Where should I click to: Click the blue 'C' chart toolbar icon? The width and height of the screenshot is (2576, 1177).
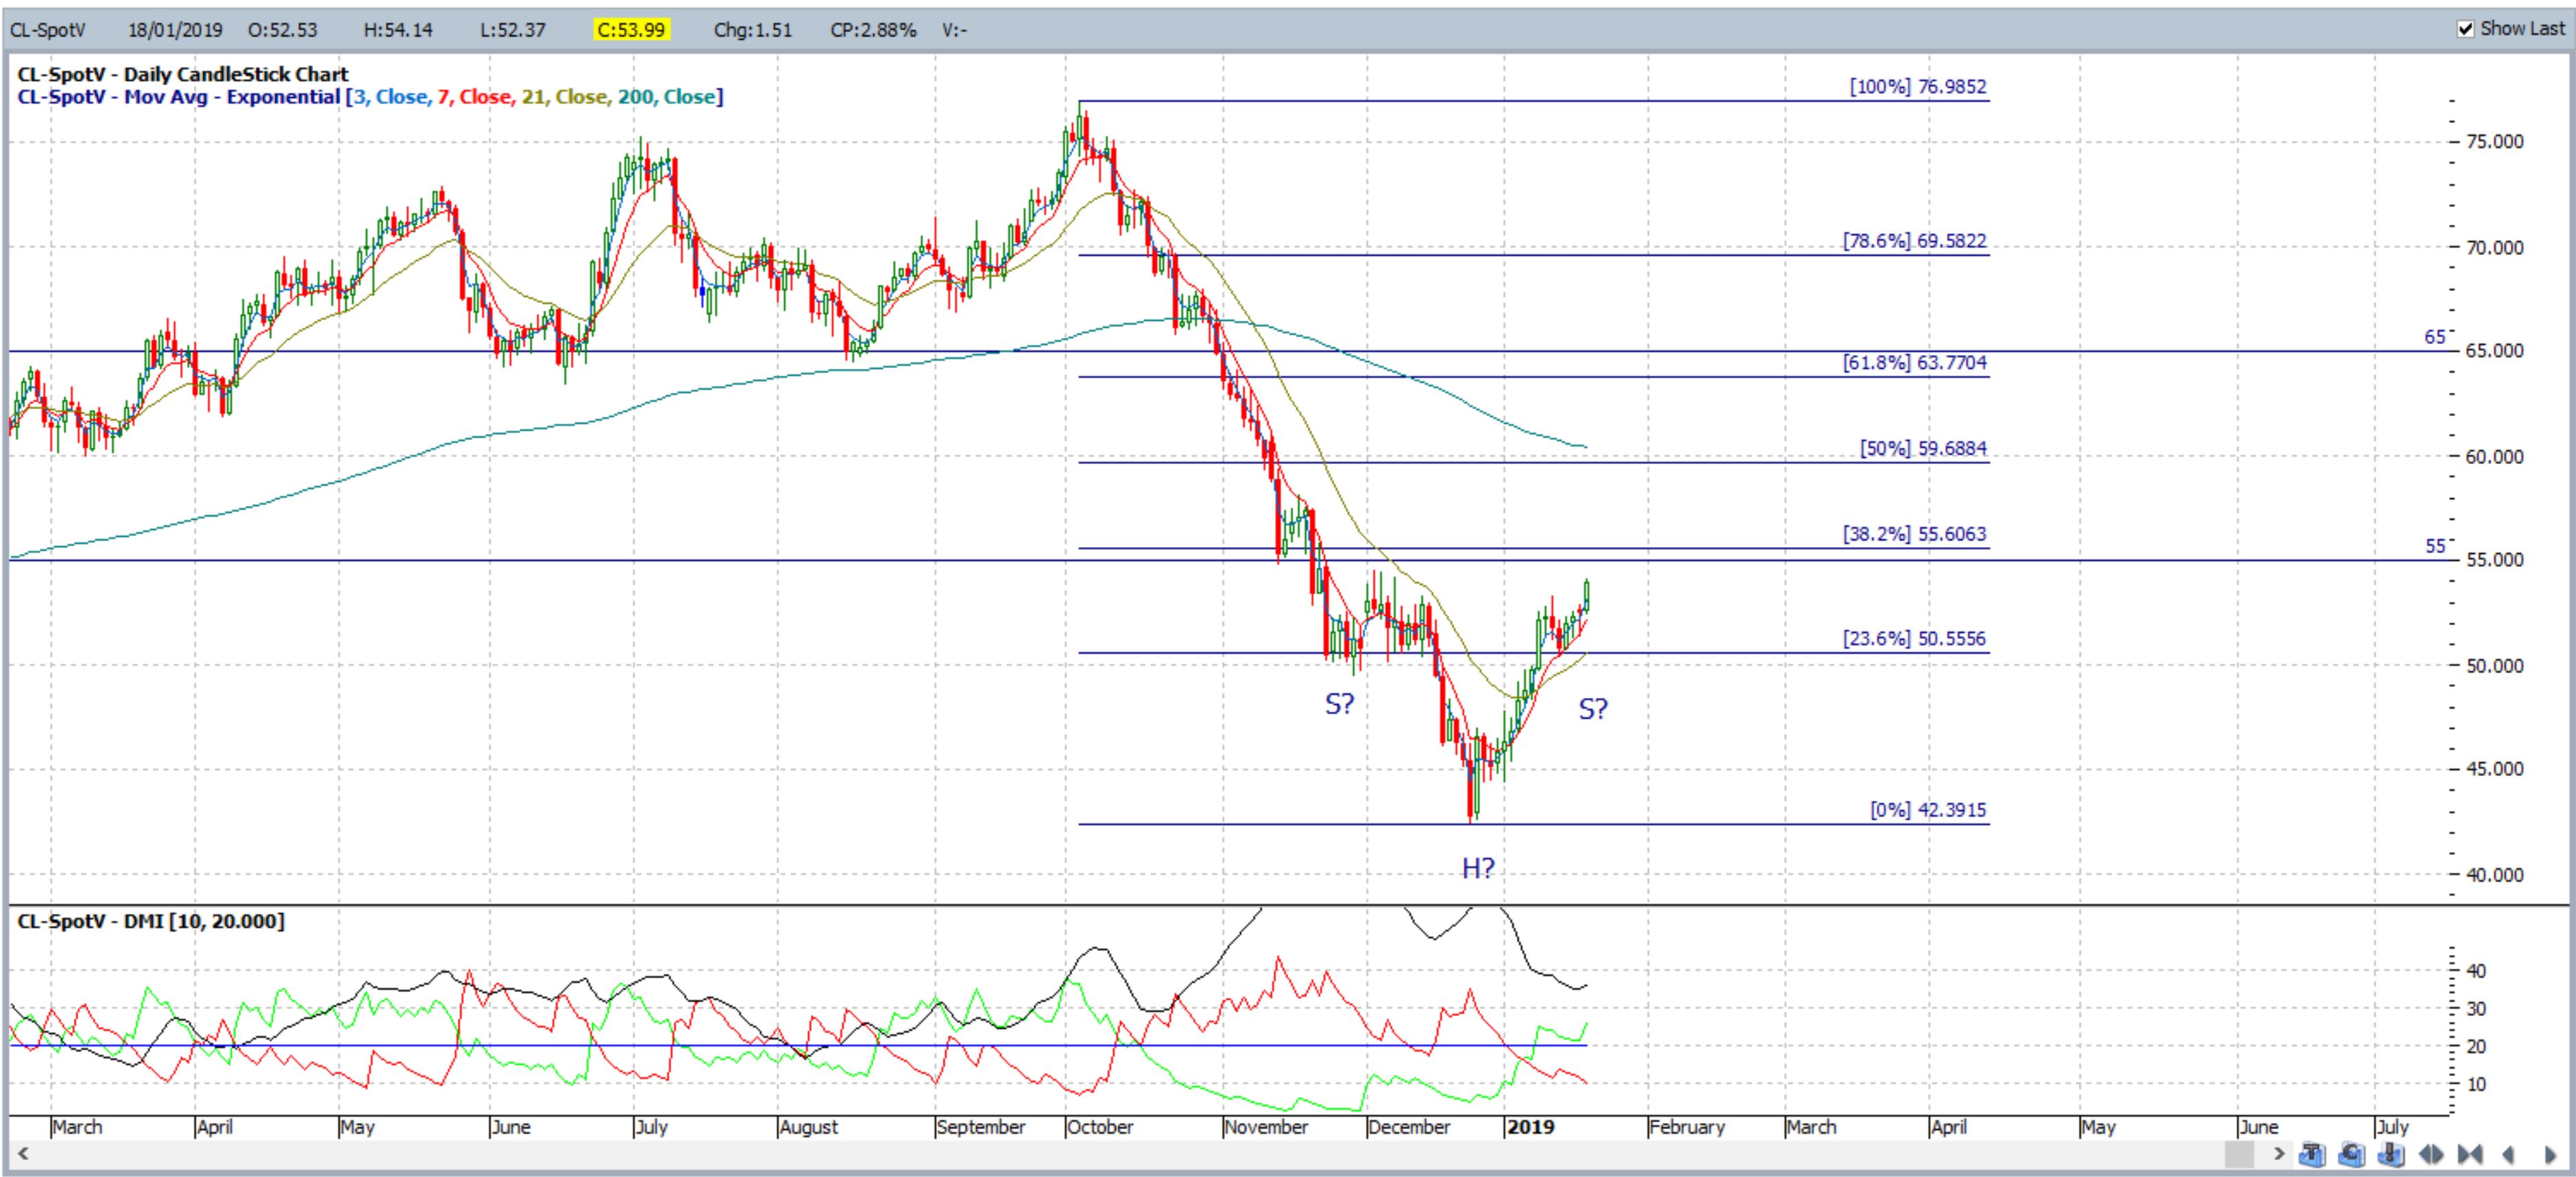[x=2352, y=1154]
